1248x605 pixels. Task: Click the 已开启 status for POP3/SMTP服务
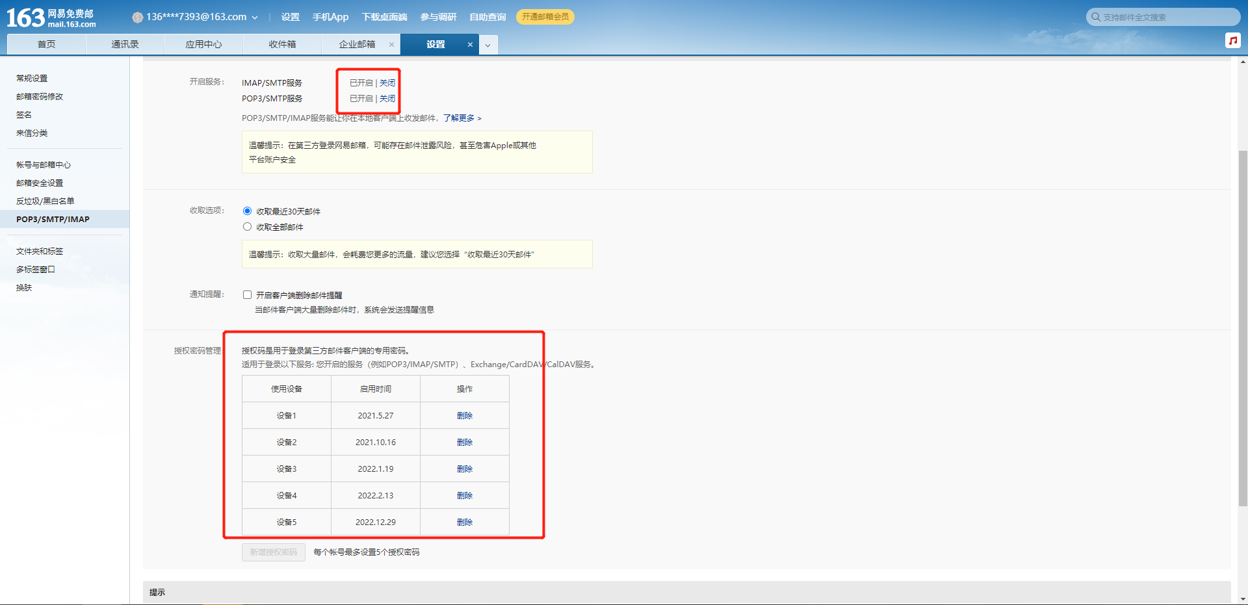[x=361, y=99]
